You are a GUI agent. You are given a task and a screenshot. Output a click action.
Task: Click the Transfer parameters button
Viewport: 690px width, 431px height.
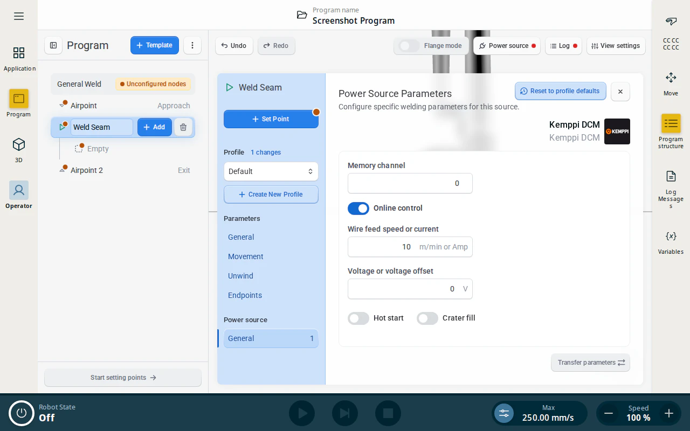coord(590,363)
